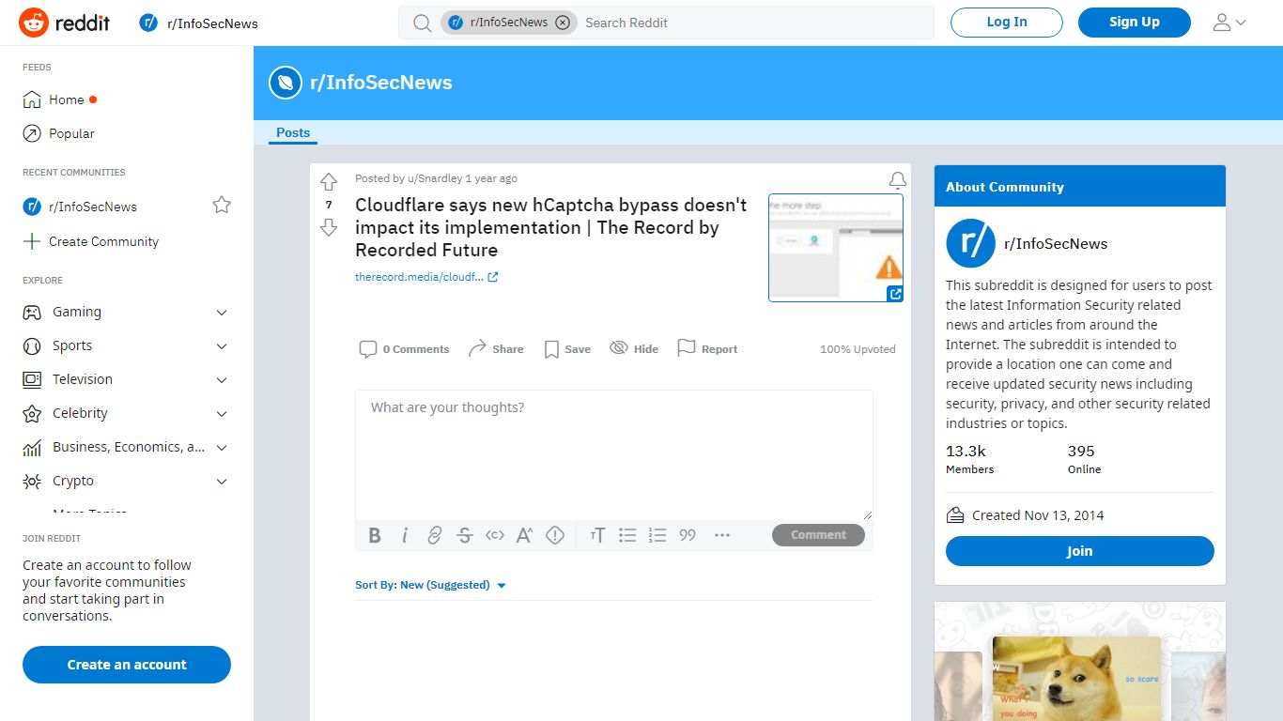Switch to the Posts tab

click(293, 133)
